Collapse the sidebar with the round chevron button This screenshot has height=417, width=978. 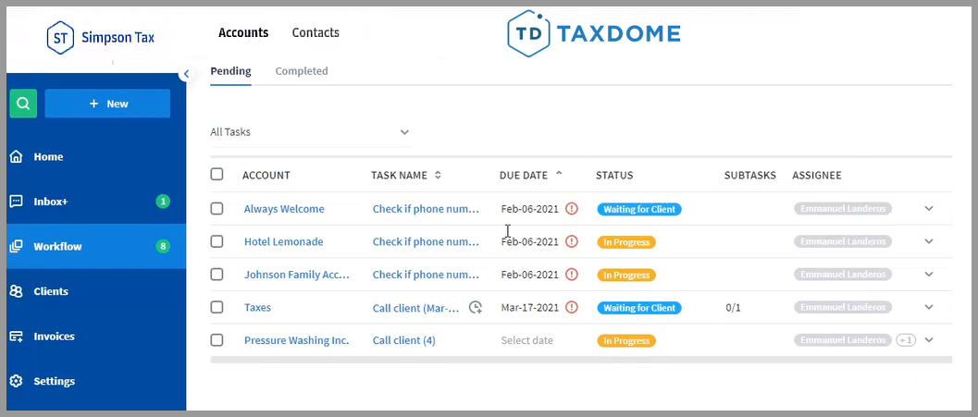pos(186,74)
